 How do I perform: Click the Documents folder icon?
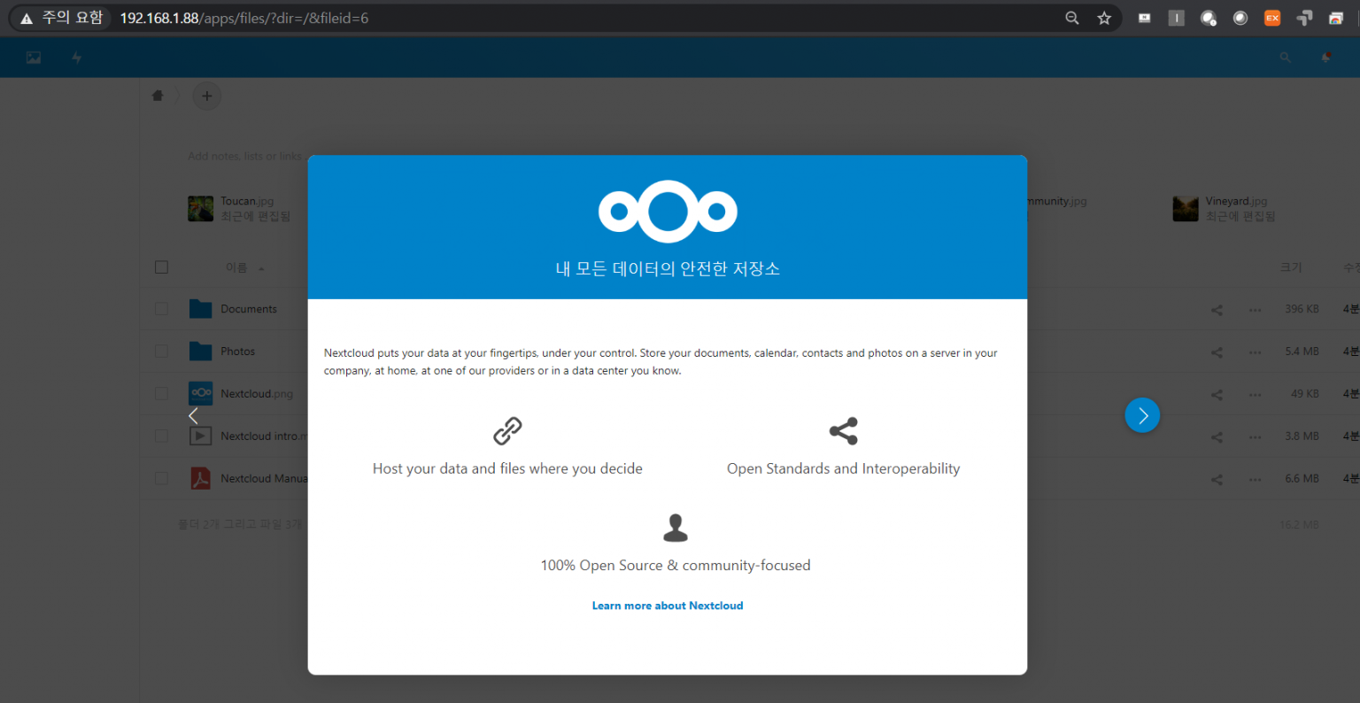200,309
